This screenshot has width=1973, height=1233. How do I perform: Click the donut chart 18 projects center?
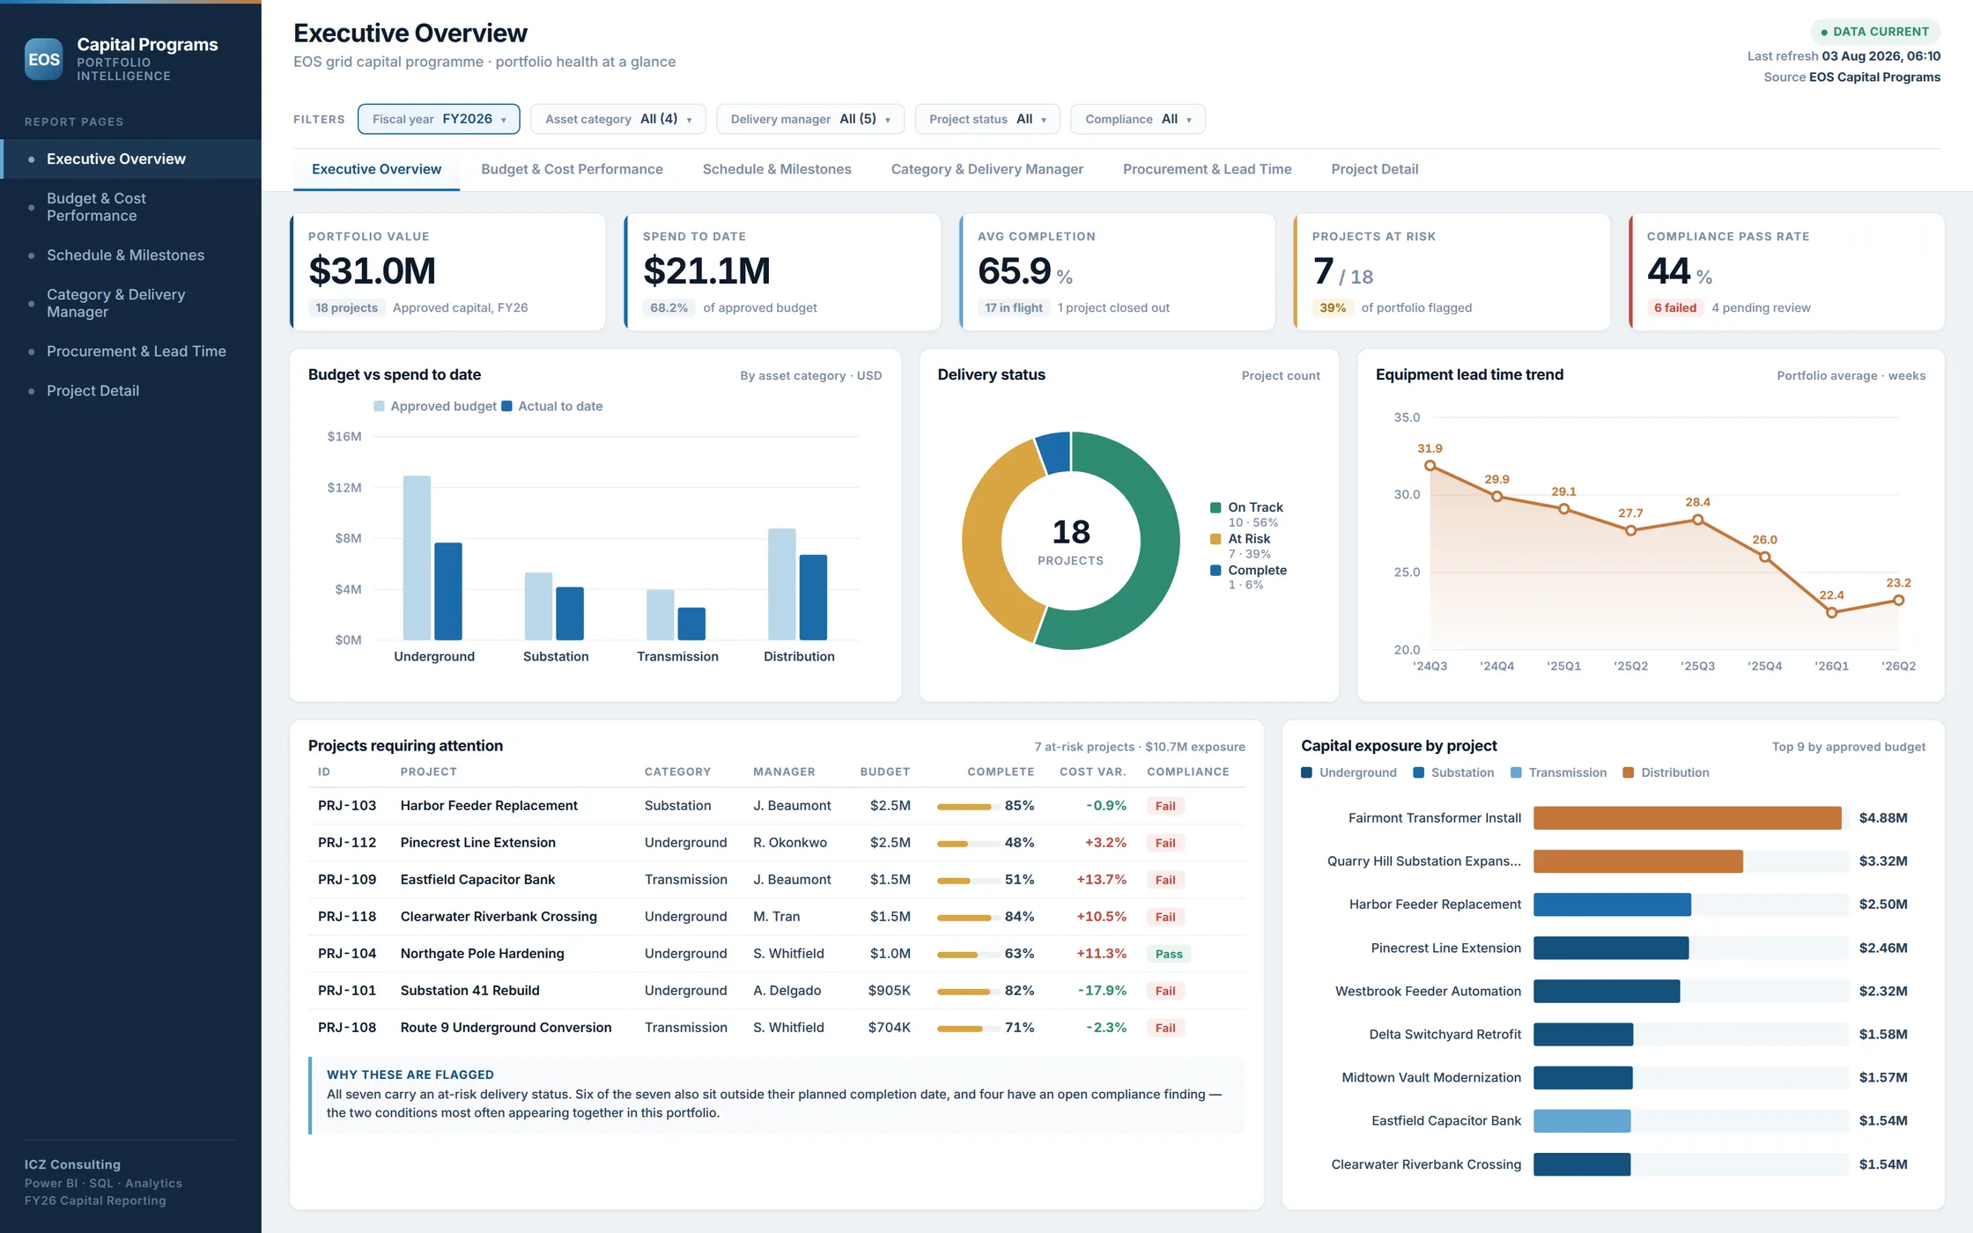(1070, 541)
